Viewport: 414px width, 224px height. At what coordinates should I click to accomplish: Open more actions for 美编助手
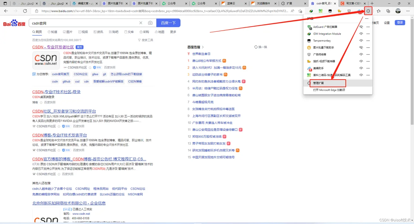coord(368,68)
